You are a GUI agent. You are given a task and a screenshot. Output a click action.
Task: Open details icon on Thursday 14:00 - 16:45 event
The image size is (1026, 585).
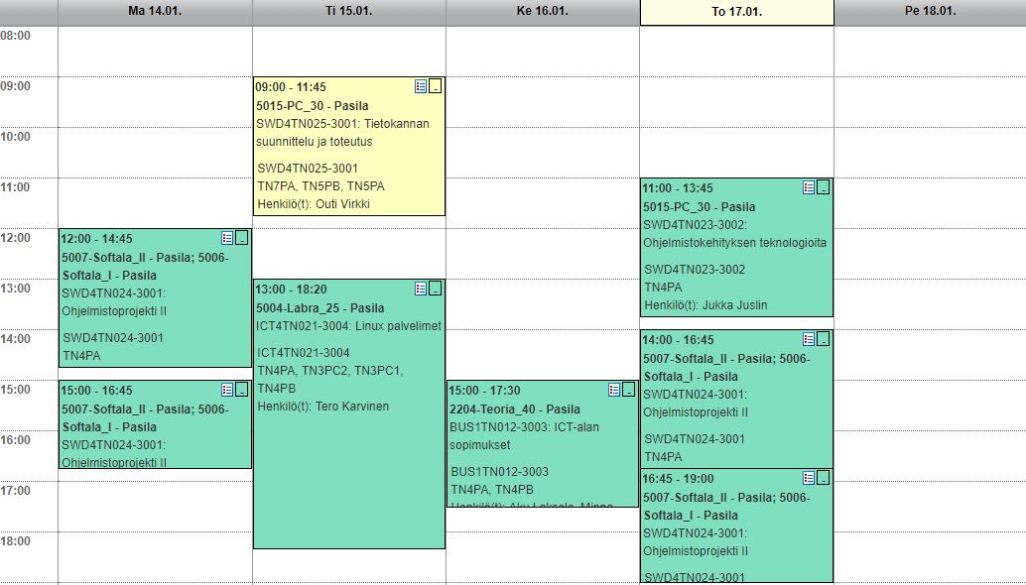pos(809,339)
